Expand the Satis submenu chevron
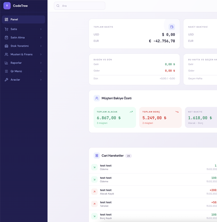 pos(41,29)
